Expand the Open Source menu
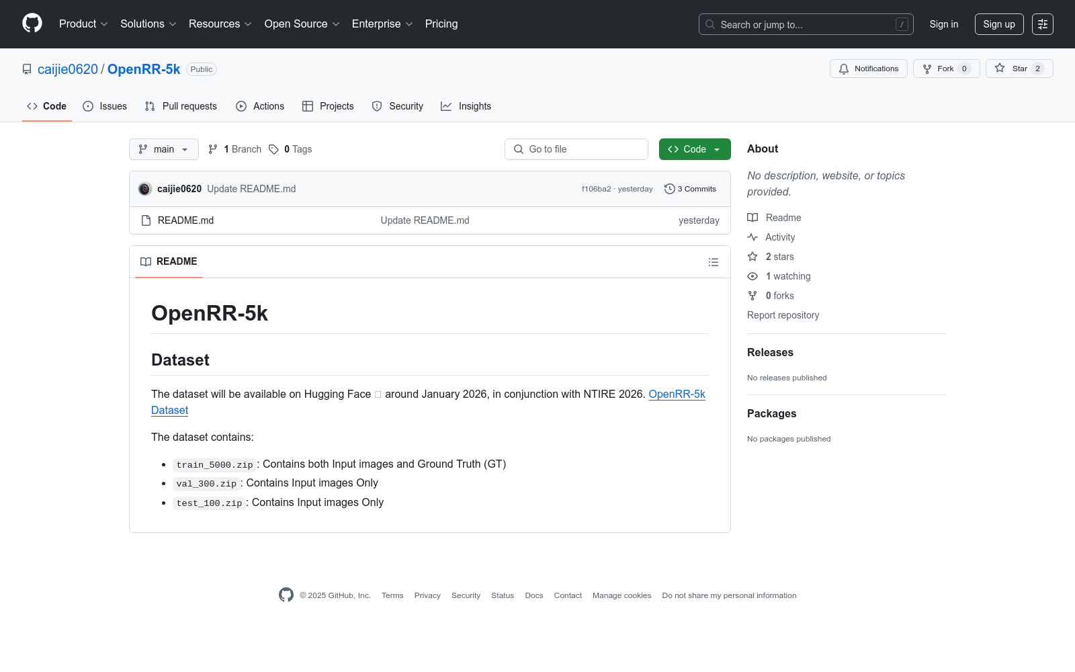This screenshot has height=672, width=1075. (x=302, y=24)
